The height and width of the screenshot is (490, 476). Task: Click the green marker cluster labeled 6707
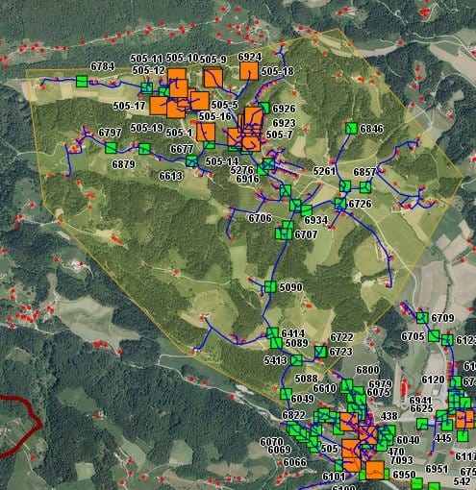coord(284,231)
